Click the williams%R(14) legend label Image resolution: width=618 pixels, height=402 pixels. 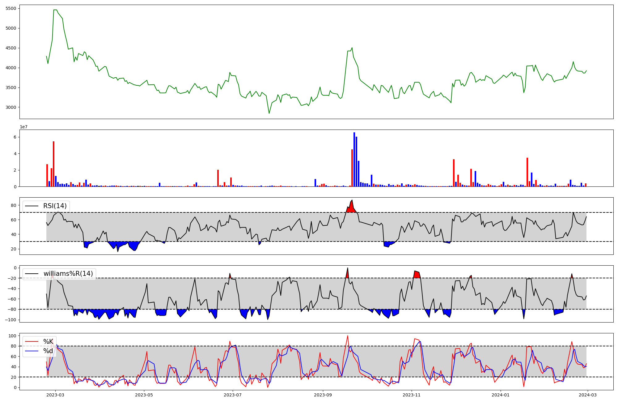point(68,274)
